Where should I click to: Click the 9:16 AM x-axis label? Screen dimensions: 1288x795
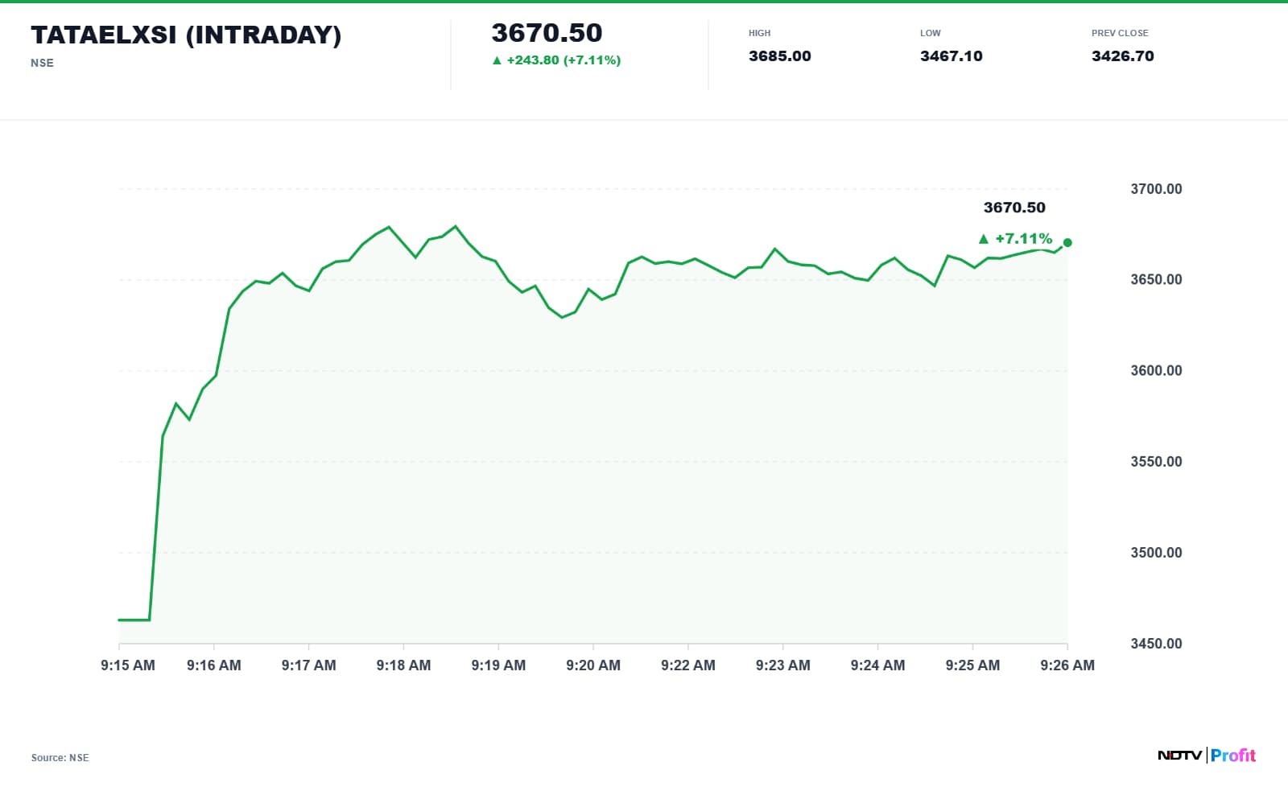[x=214, y=665]
